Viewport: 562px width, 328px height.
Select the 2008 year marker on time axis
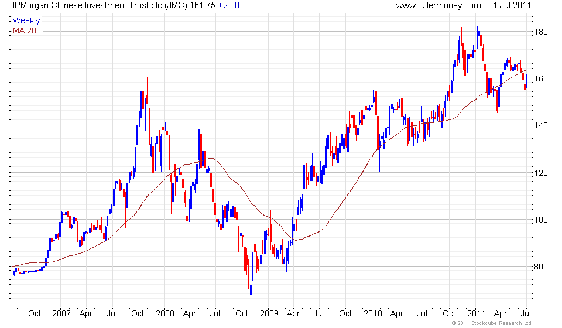(165, 314)
